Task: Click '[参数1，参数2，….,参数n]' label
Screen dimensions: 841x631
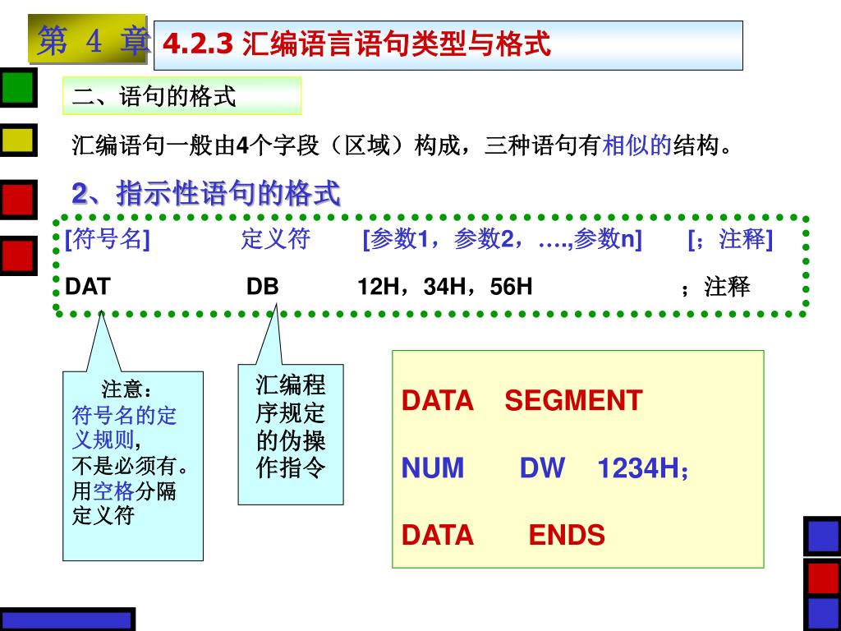Action: tap(502, 238)
